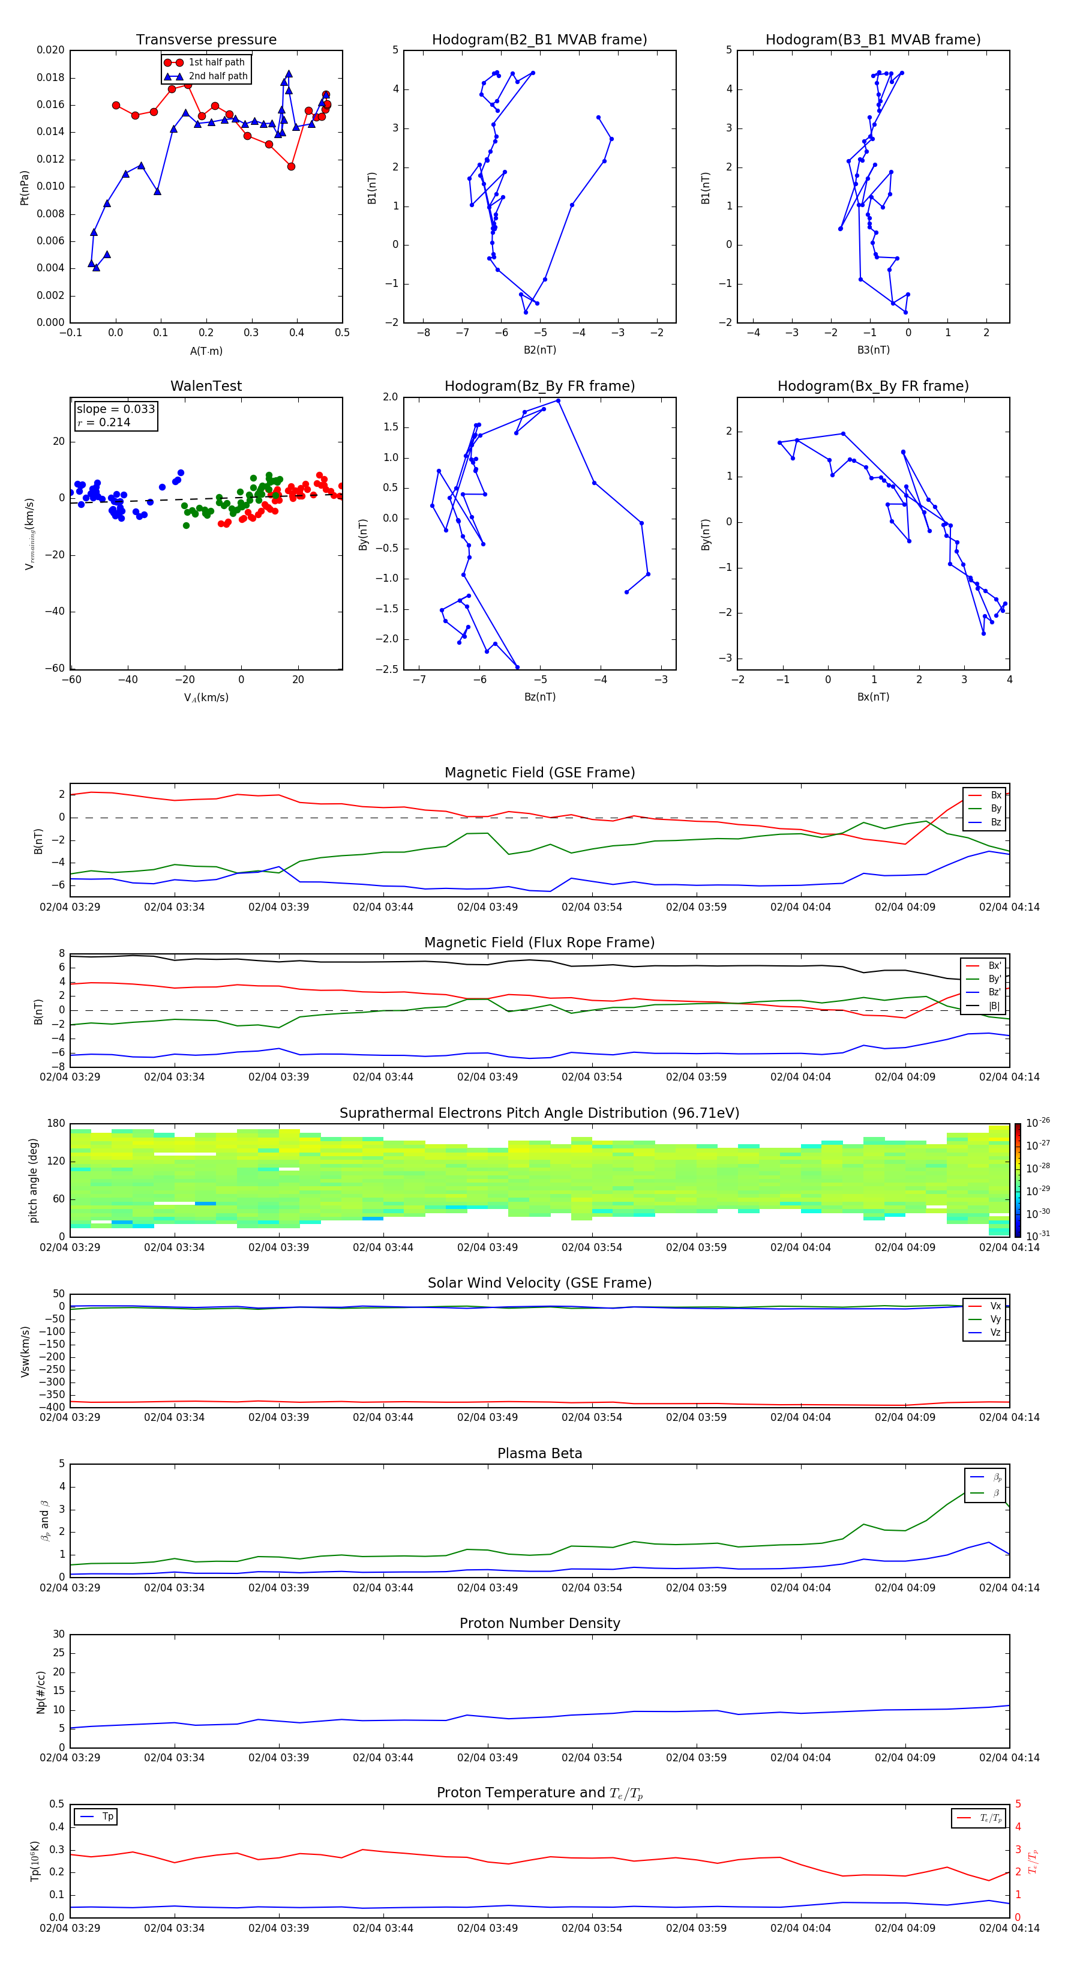The height and width of the screenshot is (1981, 1080).
Task: Select '|B|' in the Flux Rope legend
Action: pos(984,1006)
